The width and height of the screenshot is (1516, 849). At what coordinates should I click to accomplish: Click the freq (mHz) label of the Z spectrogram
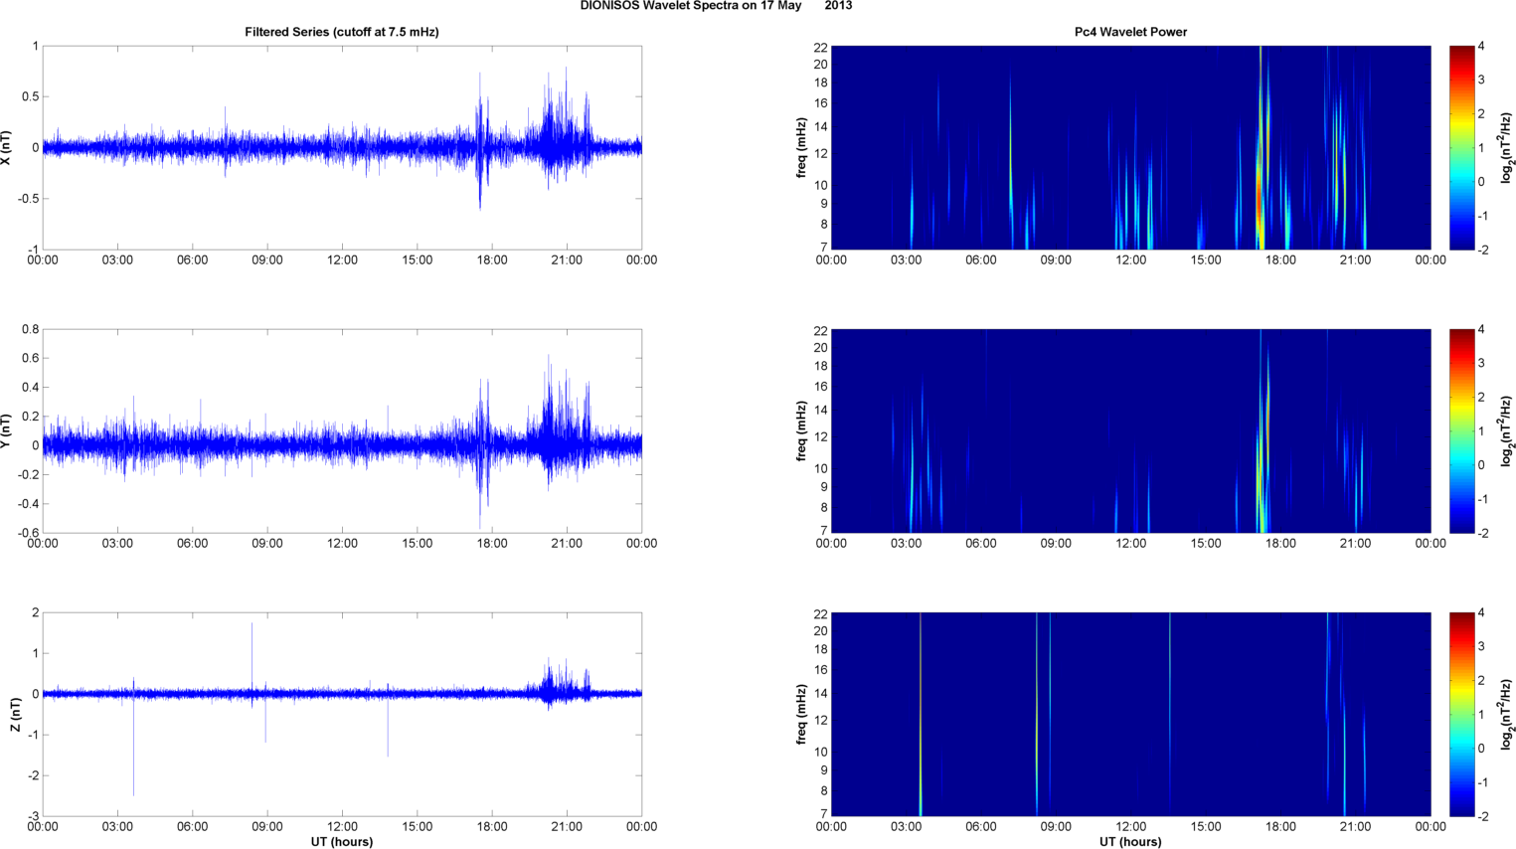pos(800,714)
